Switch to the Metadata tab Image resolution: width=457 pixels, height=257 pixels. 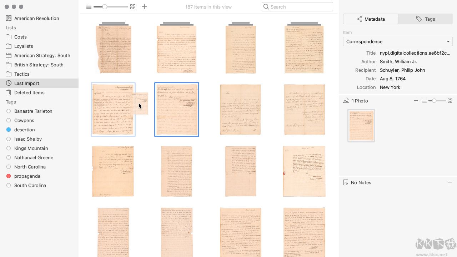(x=371, y=19)
